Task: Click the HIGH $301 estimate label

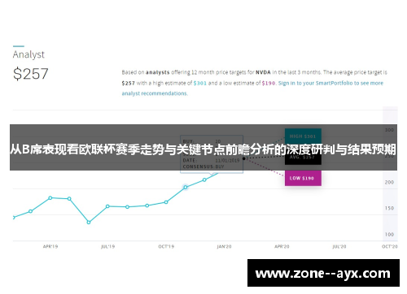Action: (303, 136)
